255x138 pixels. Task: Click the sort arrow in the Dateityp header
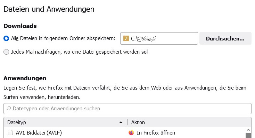[121, 122]
